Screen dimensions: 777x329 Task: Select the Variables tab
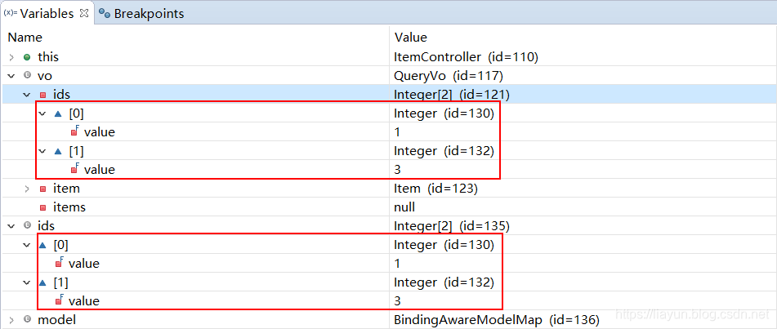tap(47, 13)
